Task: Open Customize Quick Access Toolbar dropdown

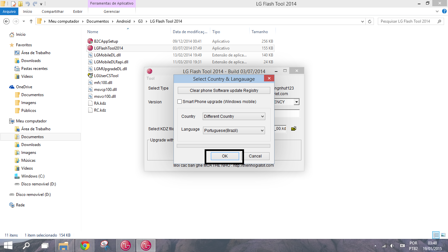Action: [41, 4]
